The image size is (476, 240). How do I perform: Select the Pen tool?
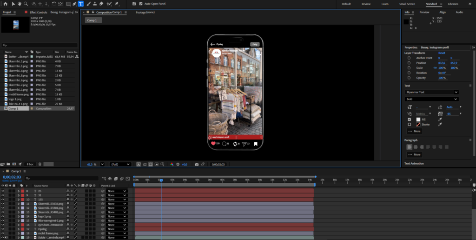pyautogui.click(x=74, y=4)
